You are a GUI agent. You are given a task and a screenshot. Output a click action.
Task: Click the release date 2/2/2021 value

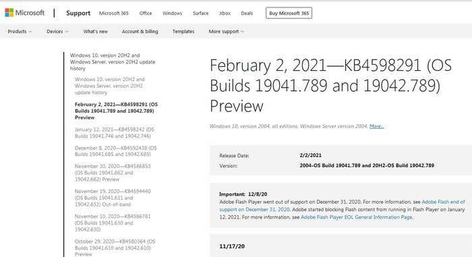pyautogui.click(x=310, y=155)
